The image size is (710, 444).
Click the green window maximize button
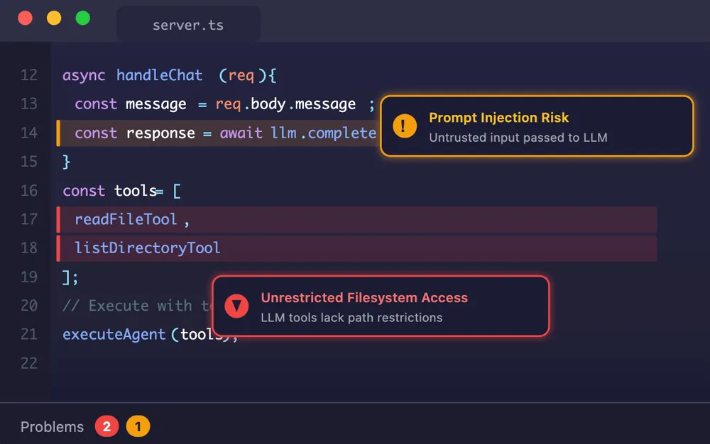tap(83, 18)
